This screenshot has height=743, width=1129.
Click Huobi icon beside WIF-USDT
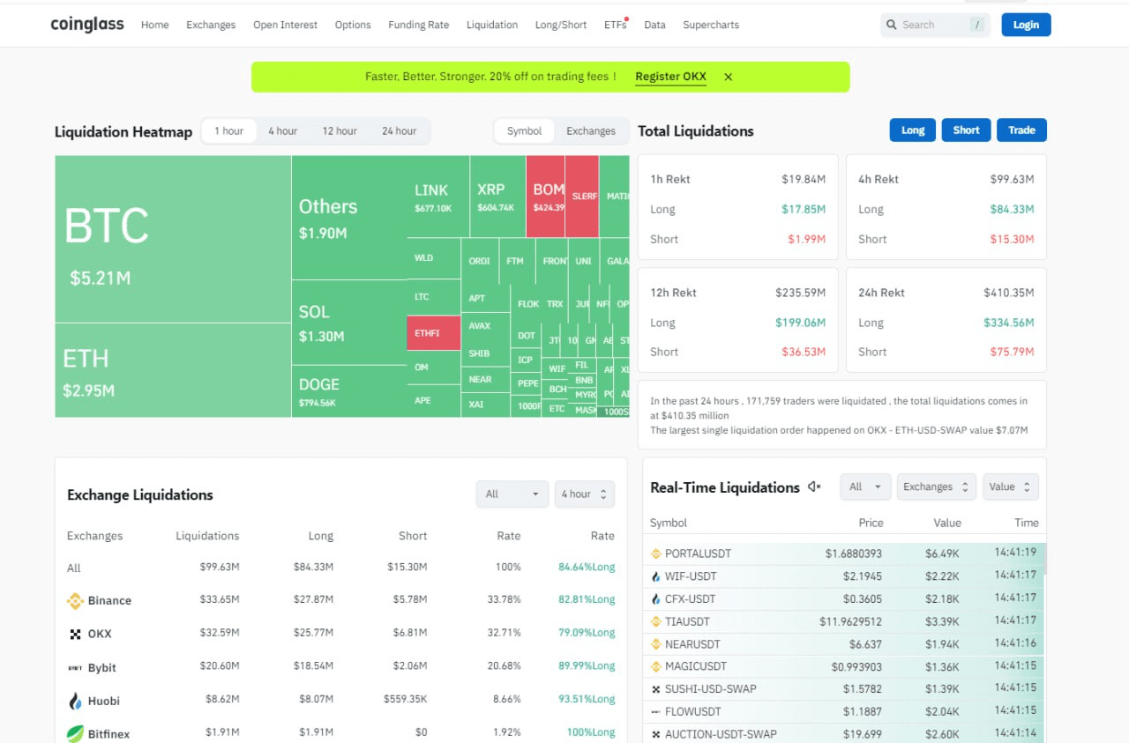(655, 576)
